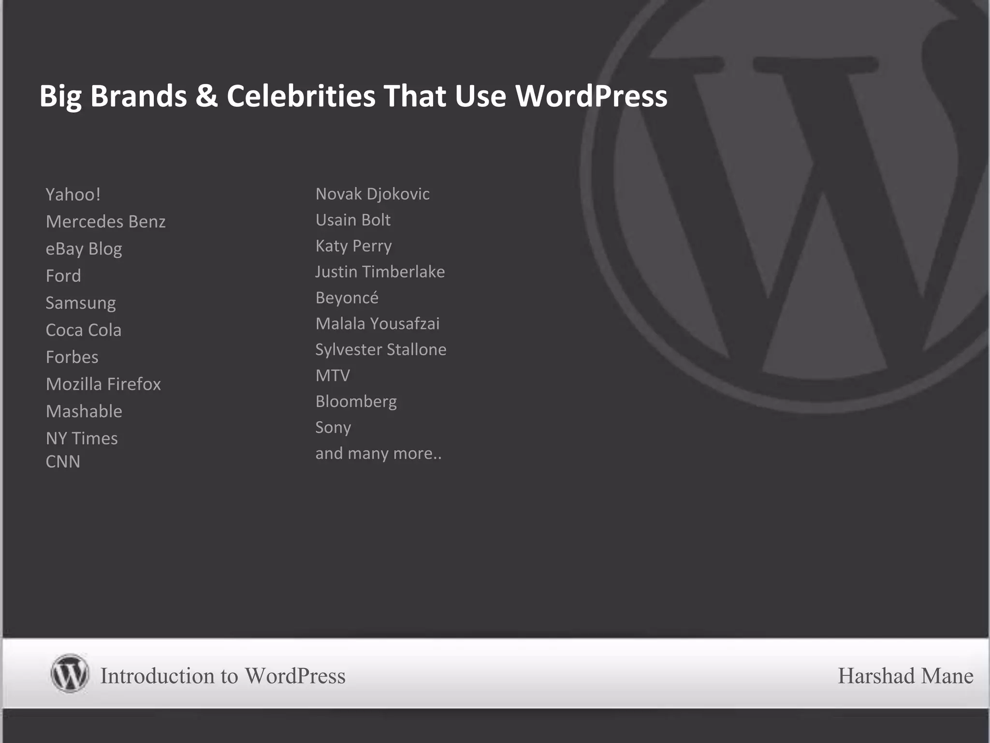Select the 'MTV' entry
This screenshot has height=743, width=990.
click(333, 376)
